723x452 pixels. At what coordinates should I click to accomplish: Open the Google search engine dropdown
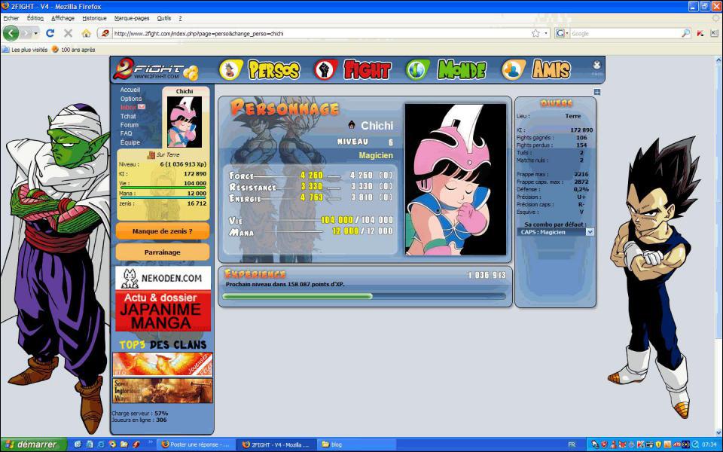pos(563,33)
